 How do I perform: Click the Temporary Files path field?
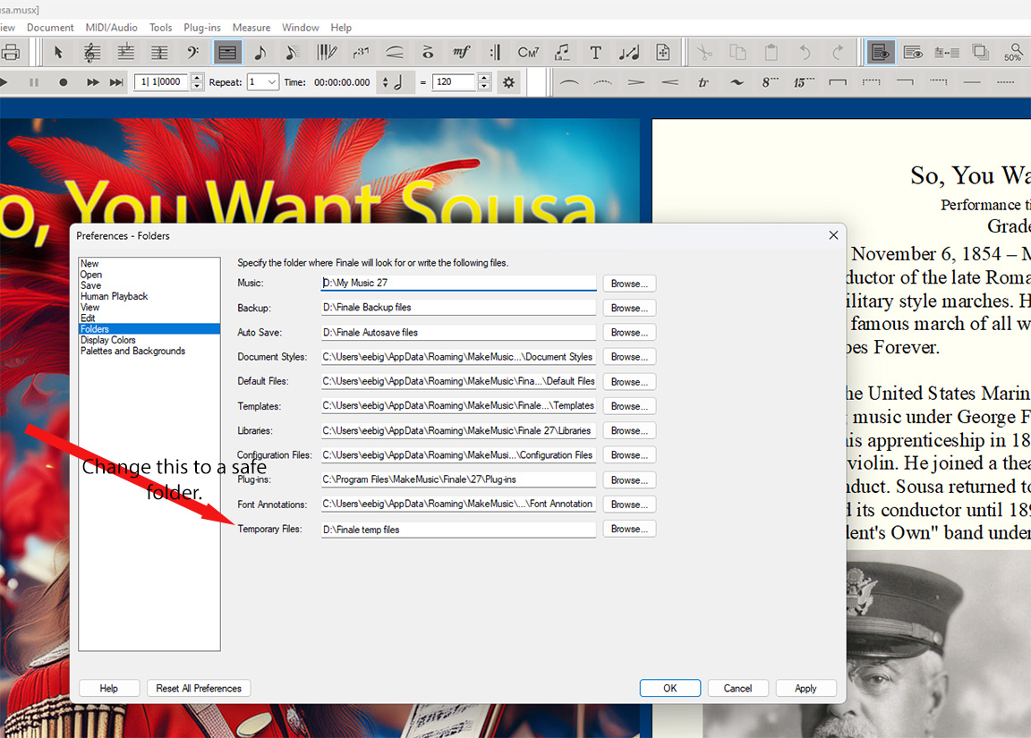click(458, 530)
